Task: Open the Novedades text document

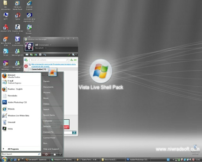Action: (21, 96)
